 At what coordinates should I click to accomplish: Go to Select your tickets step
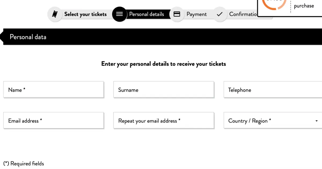[x=85, y=14]
